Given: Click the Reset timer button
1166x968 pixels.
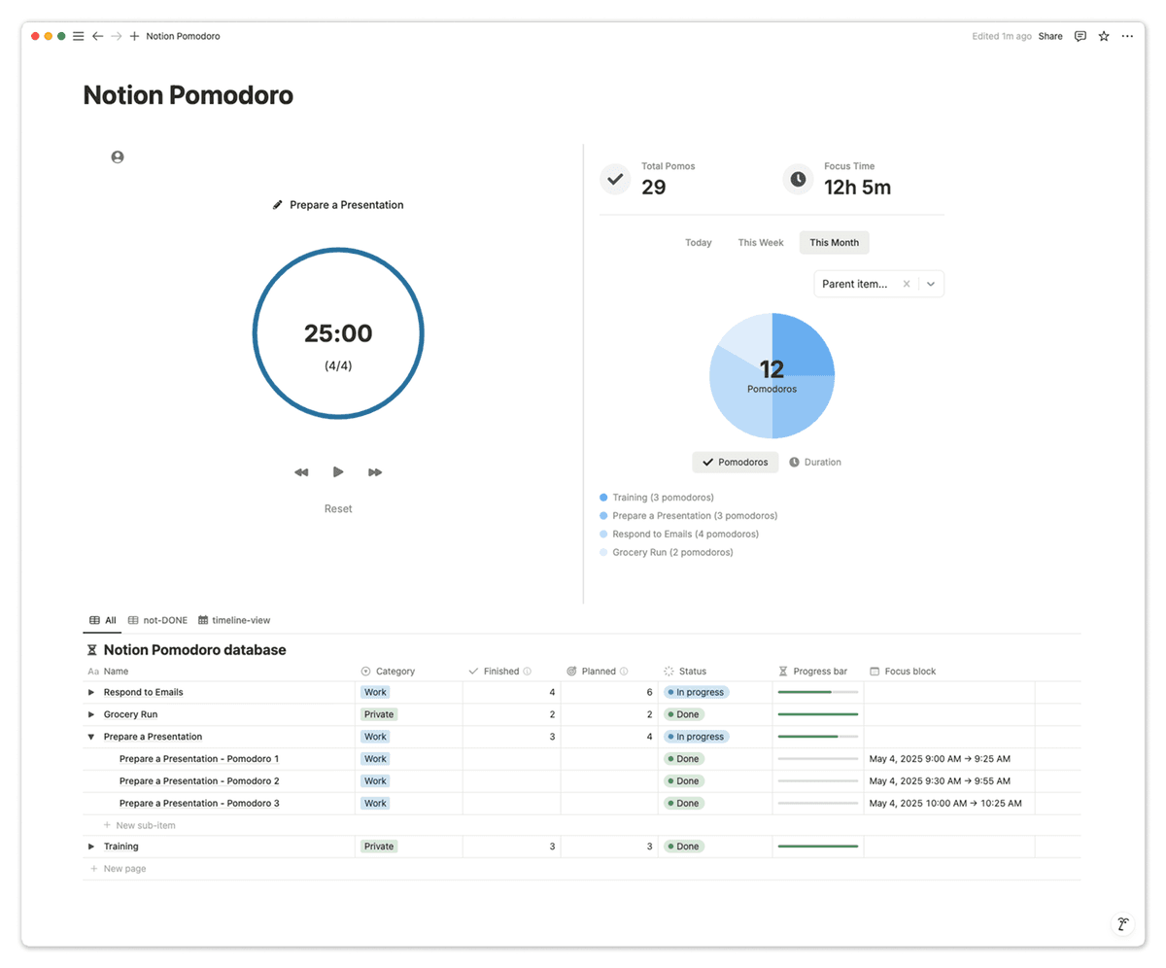Looking at the screenshot, I should 338,509.
